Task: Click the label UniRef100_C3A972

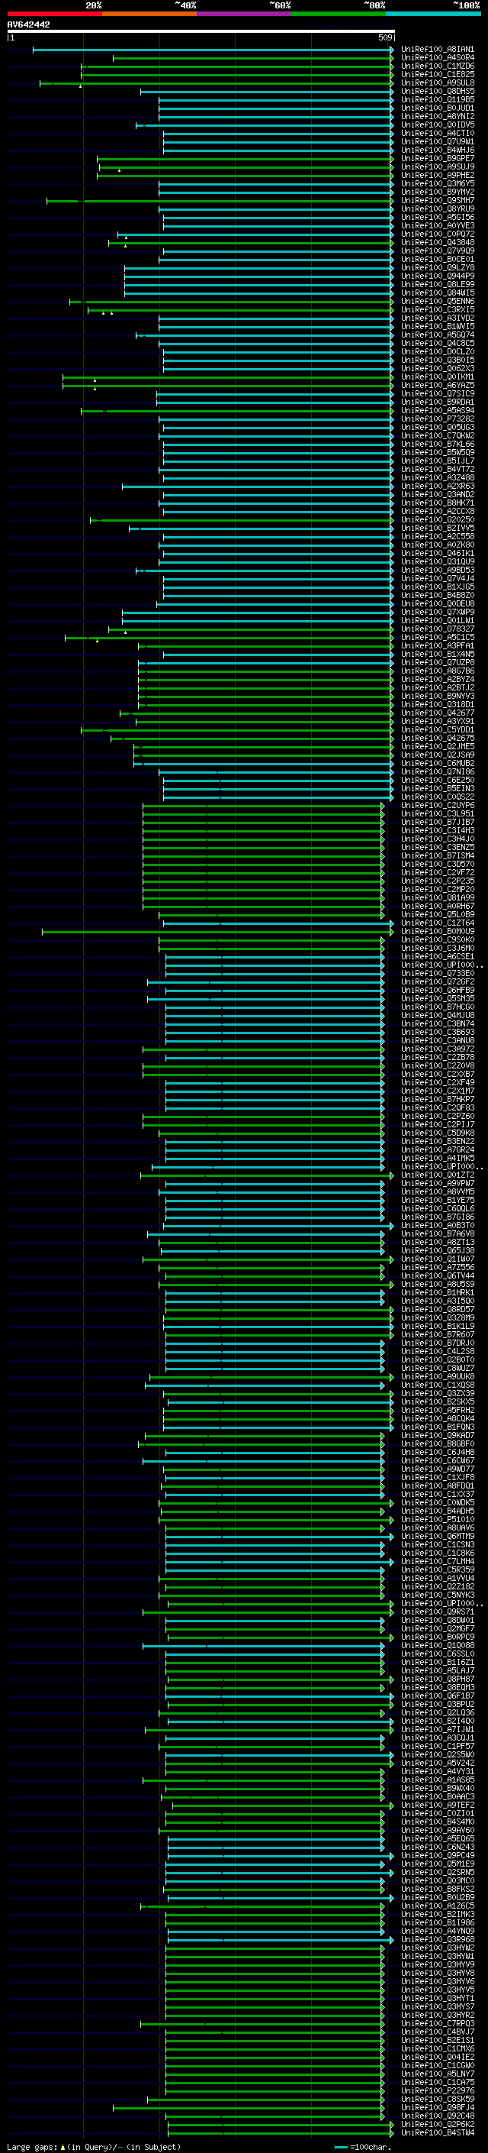Action: (x=437, y=1049)
